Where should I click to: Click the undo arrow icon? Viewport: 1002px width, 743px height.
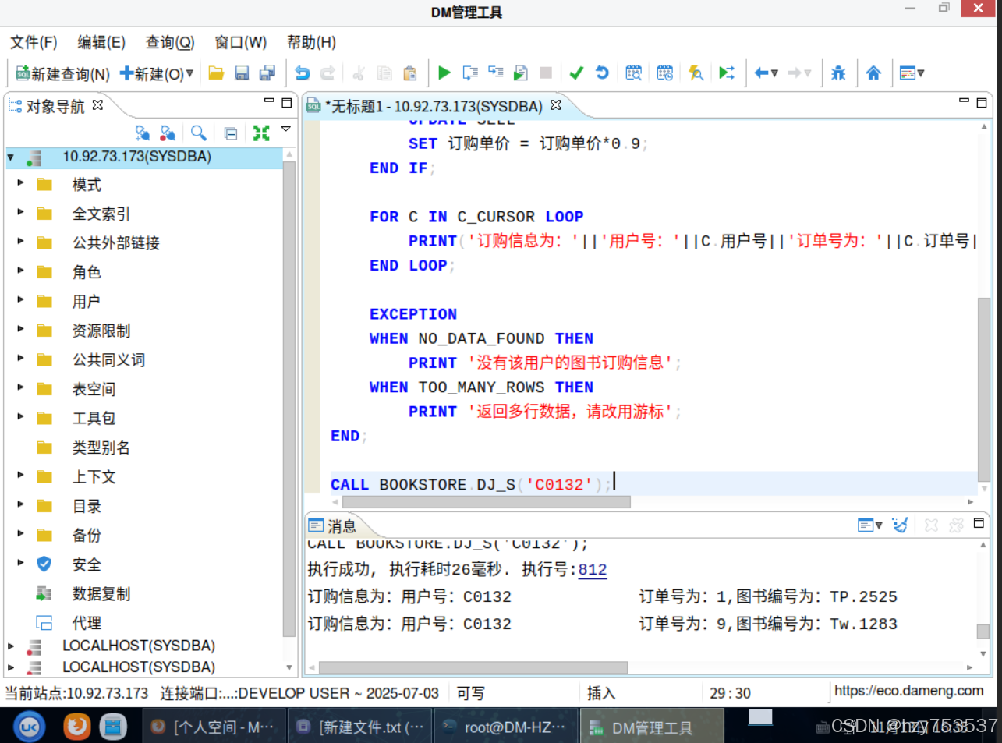pyautogui.click(x=303, y=73)
